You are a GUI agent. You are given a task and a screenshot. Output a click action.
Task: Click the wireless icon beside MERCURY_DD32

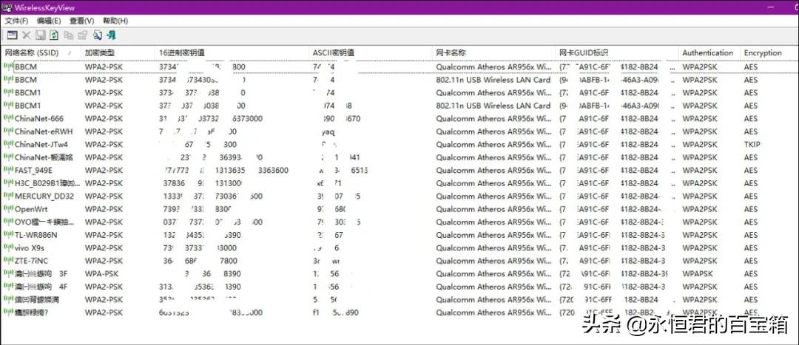tap(9, 196)
